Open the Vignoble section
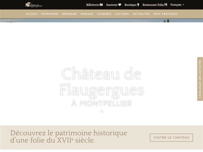203x152 pixels. click(x=104, y=14)
